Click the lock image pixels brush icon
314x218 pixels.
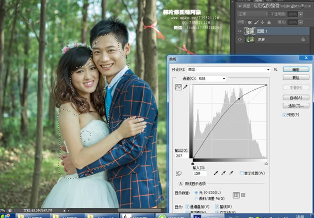[256, 22]
